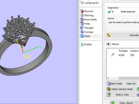Click the Select Shells button
The width and height of the screenshot is (139, 104).
pyautogui.click(x=115, y=83)
